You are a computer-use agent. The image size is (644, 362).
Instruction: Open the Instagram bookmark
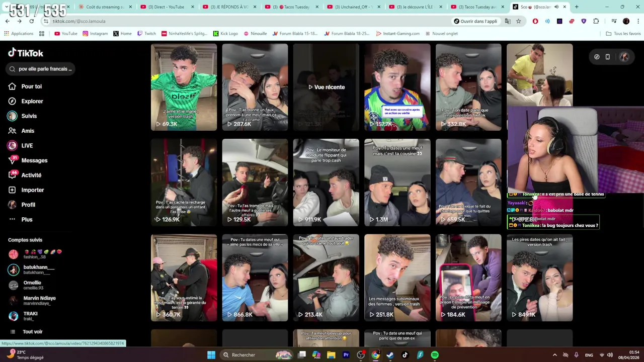click(95, 34)
